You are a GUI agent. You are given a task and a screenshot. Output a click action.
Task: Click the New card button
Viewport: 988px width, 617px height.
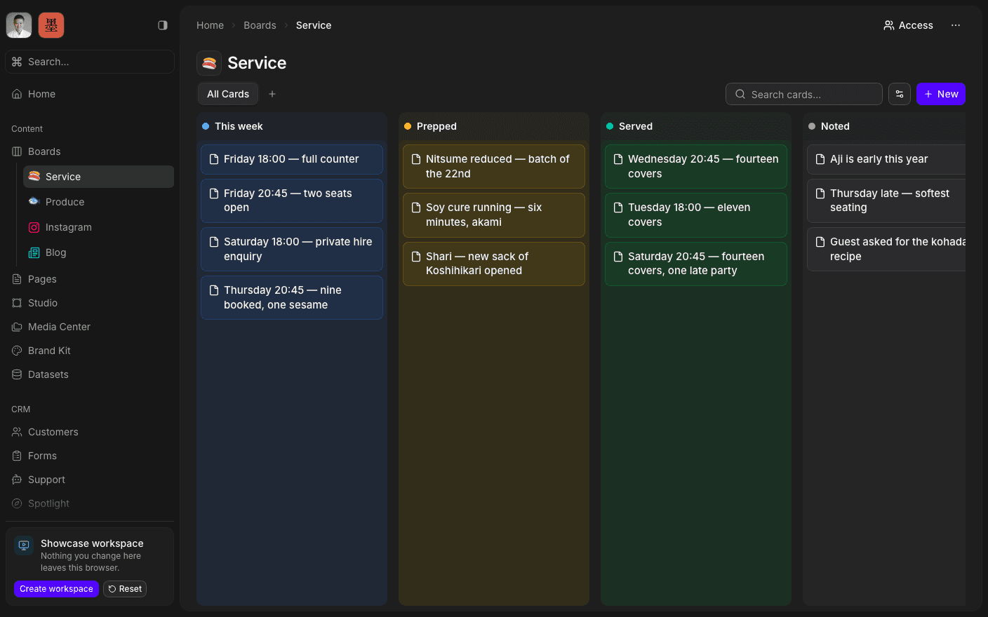click(941, 94)
